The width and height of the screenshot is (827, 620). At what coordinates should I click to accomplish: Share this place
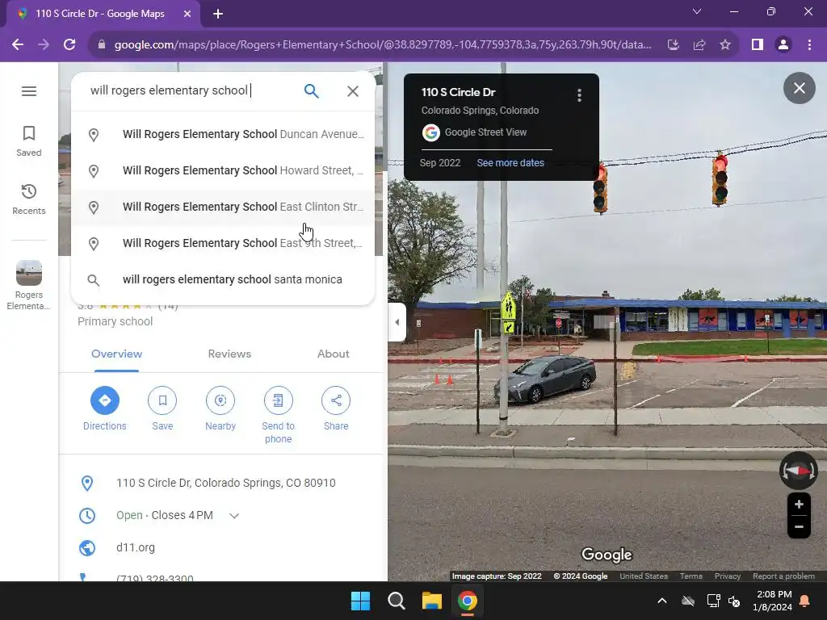click(336, 408)
